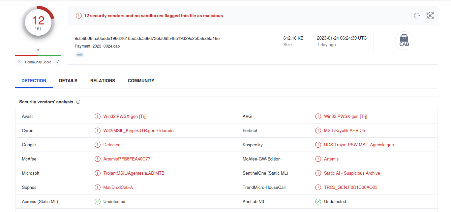Click the cab tag chip
Screen dimensions: 451x212
tap(79, 55)
